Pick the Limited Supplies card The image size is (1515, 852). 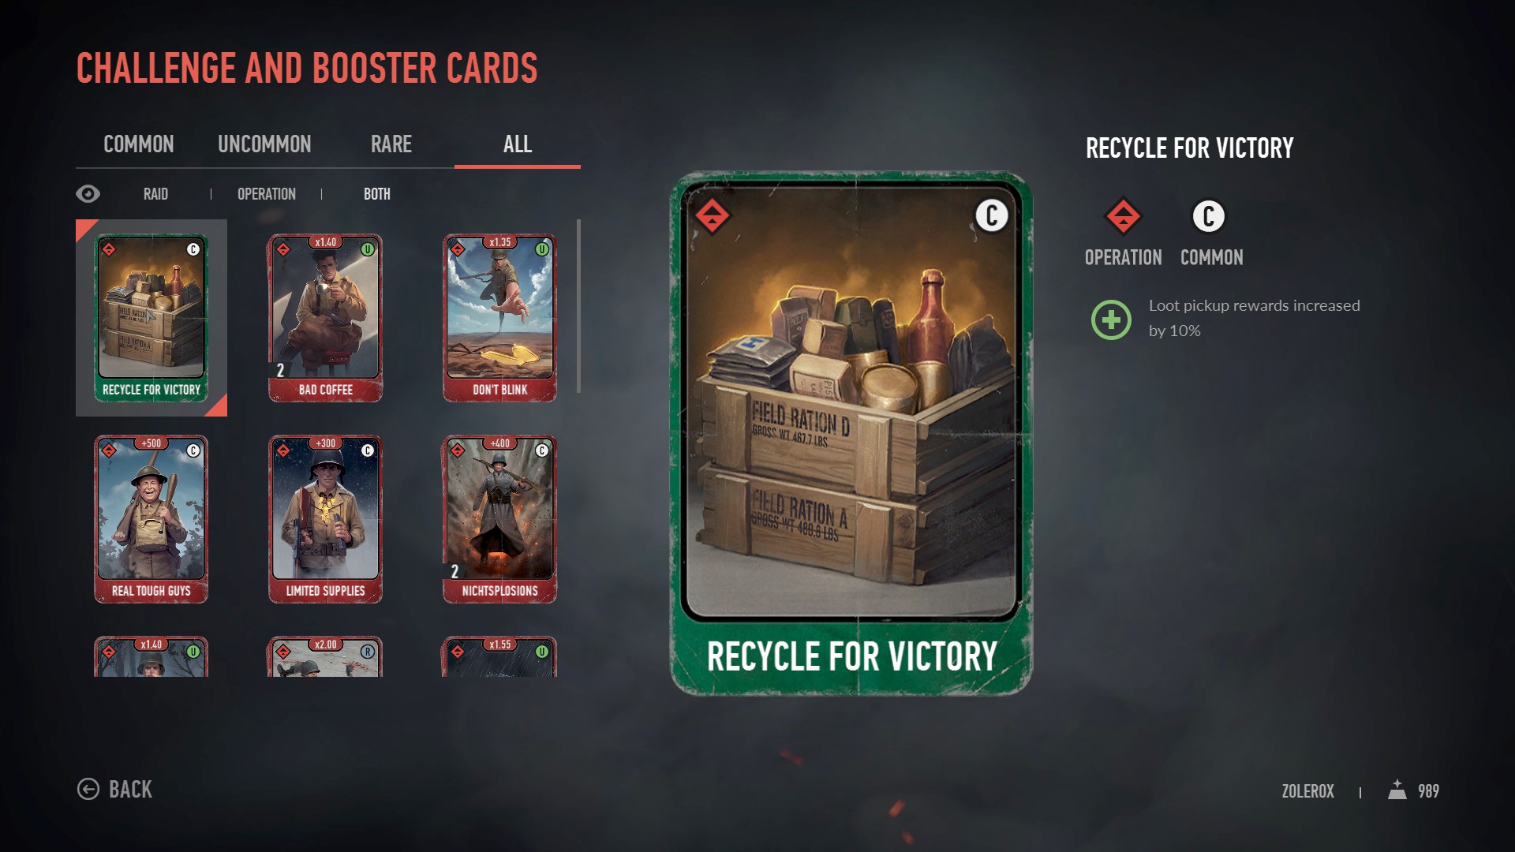coord(326,519)
